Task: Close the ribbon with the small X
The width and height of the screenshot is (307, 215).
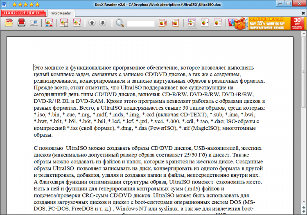Action: 302,13
